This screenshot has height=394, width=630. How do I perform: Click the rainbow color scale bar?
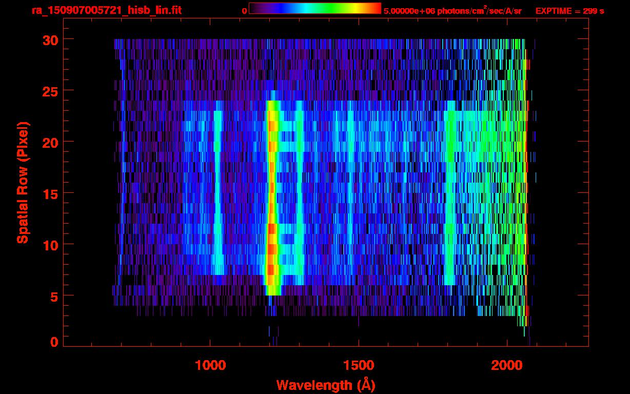[314, 8]
